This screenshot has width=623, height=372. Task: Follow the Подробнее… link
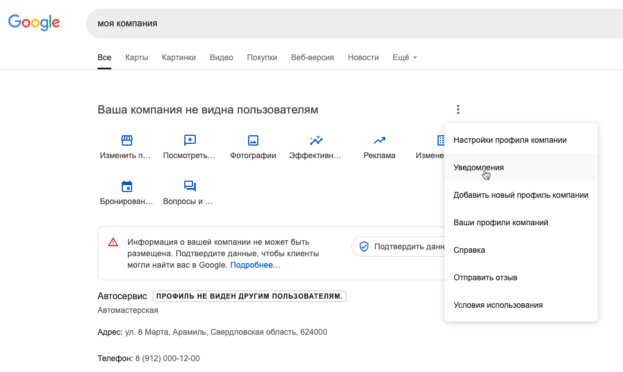point(255,265)
